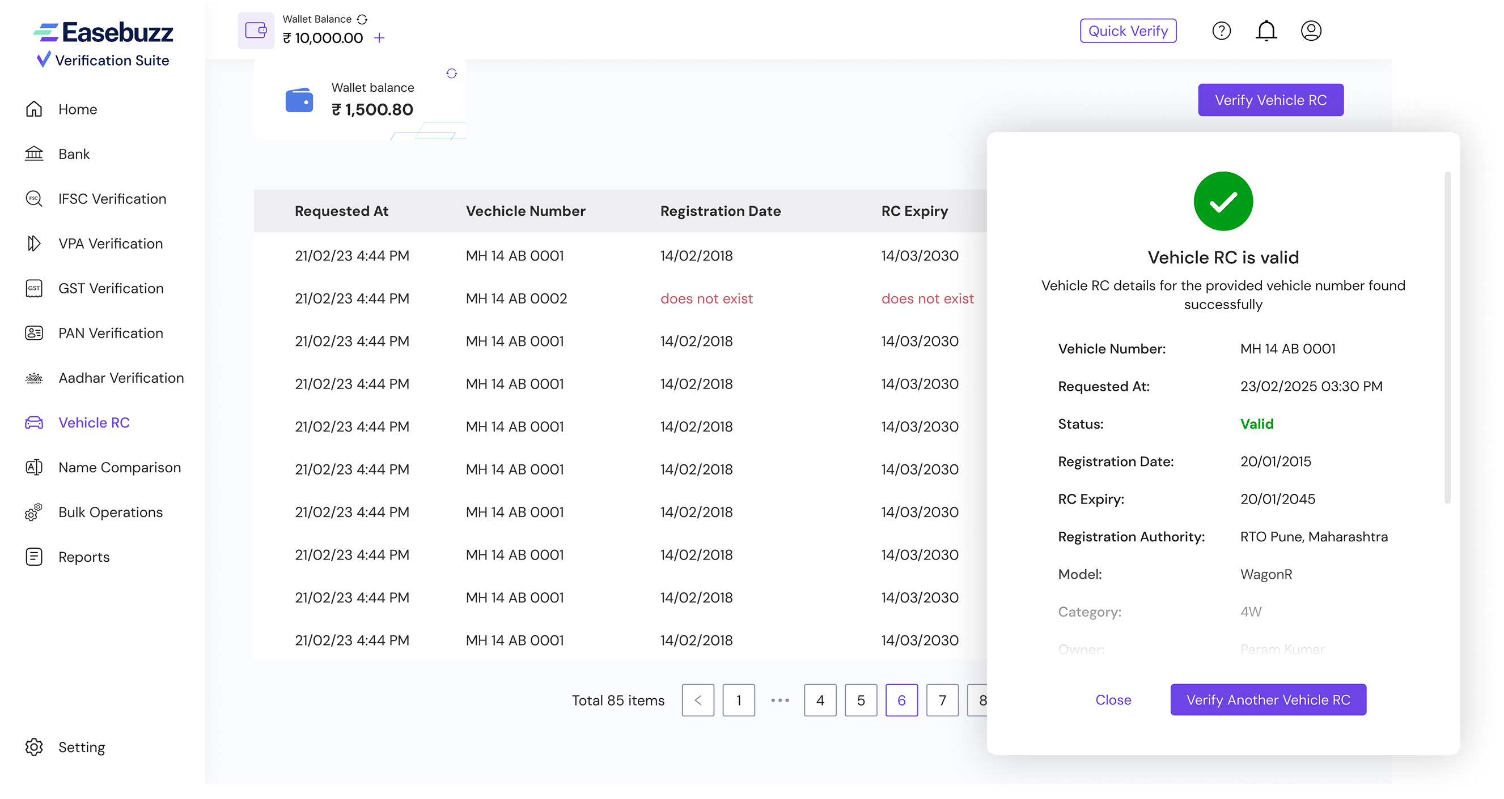Click the blue wallet card icon

(x=299, y=100)
